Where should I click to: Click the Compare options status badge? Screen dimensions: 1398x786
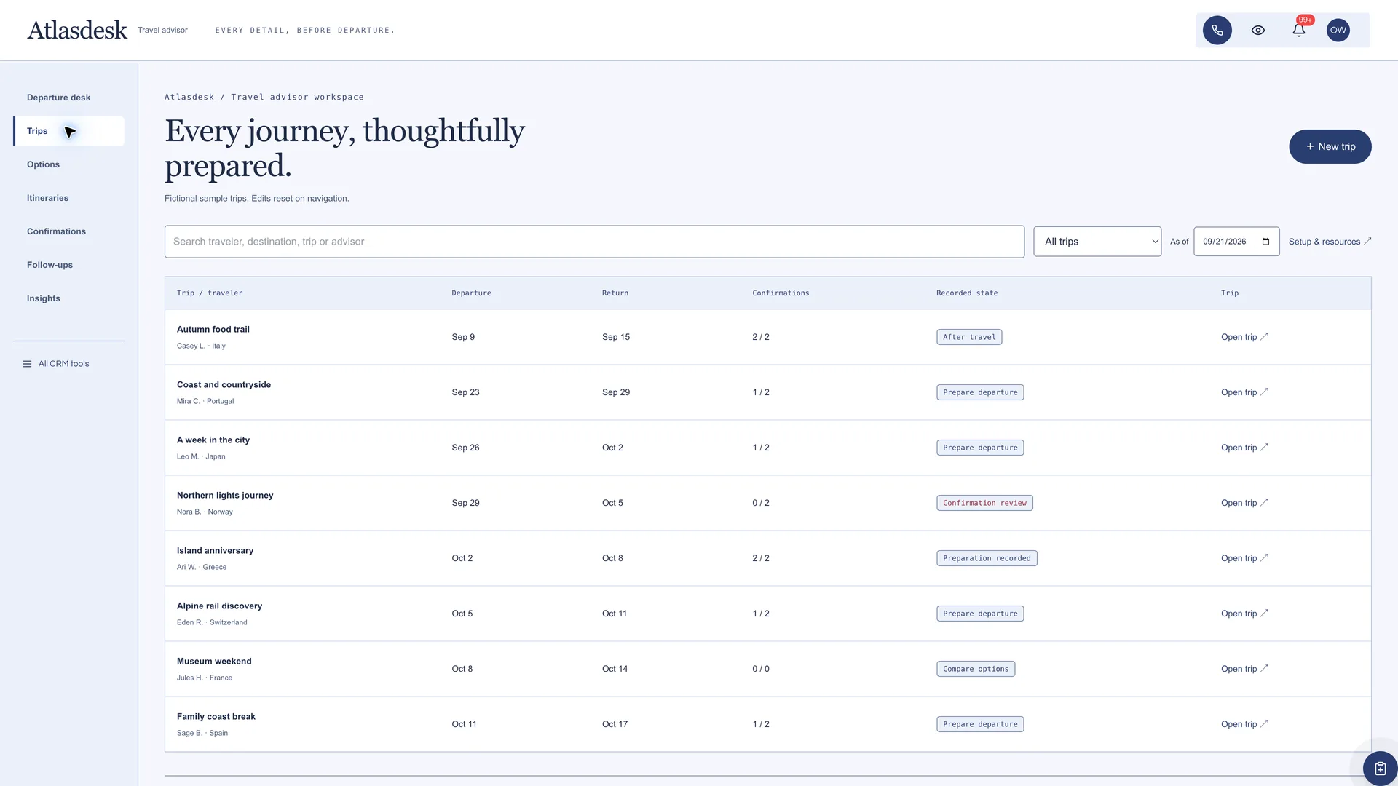(976, 669)
